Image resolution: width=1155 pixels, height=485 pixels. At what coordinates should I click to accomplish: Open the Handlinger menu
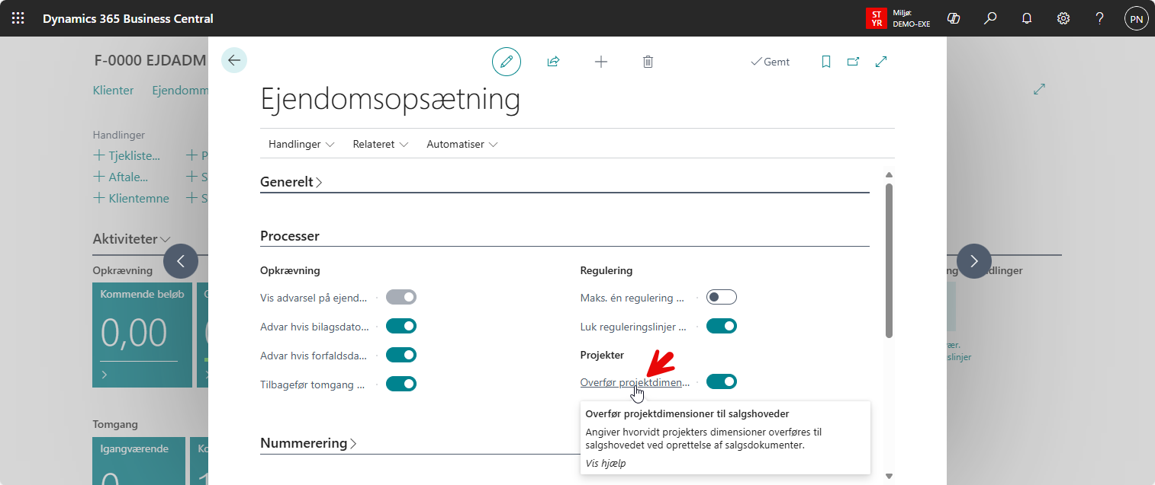click(x=301, y=144)
